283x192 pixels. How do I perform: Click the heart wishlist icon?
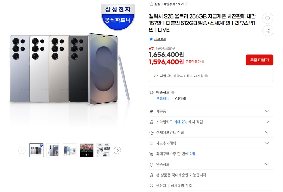point(268,19)
